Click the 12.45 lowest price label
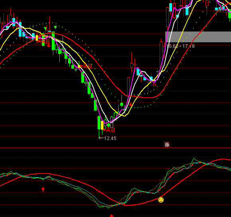231x217 pixels. 110,138
